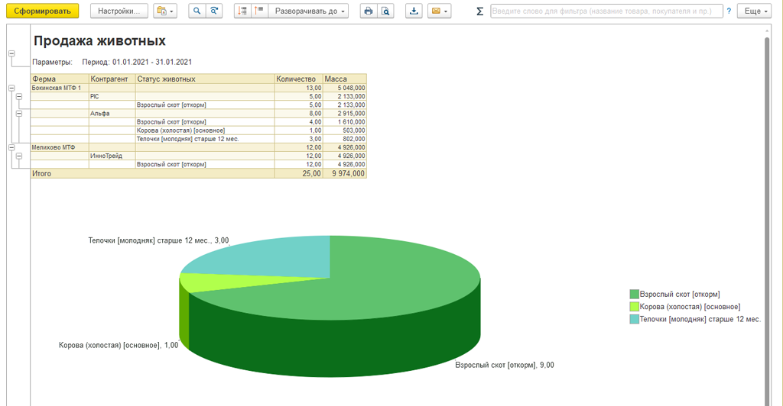This screenshot has width=783, height=406.
Task: Click the Sum (sigma) icon
Action: pos(479,11)
